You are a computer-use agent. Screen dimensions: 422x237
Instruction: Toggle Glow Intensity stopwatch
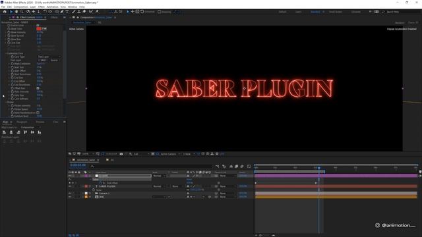9,32
